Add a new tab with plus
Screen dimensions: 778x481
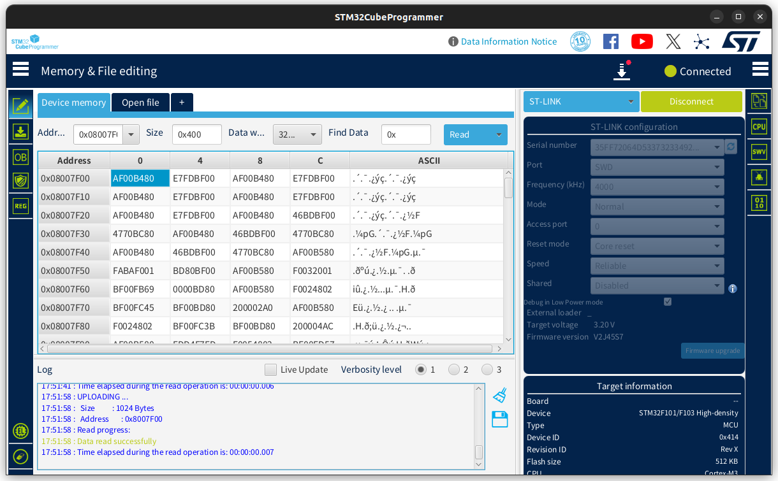[x=182, y=103]
